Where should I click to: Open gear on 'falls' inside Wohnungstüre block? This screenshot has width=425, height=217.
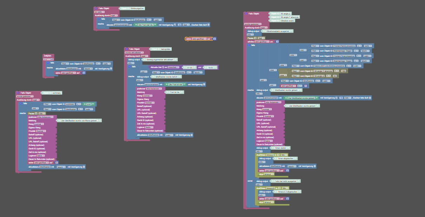[x=99, y=19]
